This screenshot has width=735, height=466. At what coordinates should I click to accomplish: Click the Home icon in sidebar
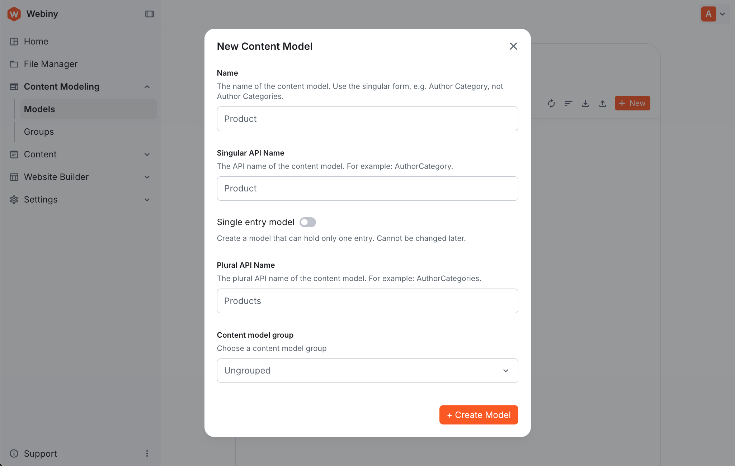(x=14, y=41)
